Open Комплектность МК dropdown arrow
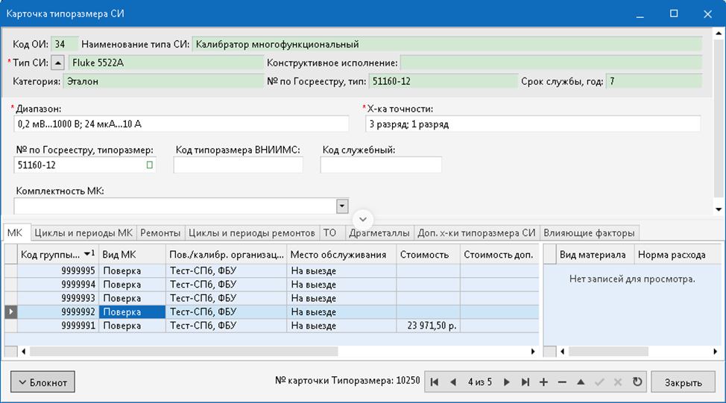This screenshot has width=726, height=403. click(342, 206)
